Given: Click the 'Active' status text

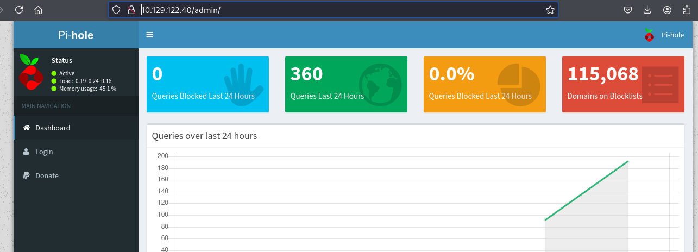Looking at the screenshot, I should click(67, 73).
